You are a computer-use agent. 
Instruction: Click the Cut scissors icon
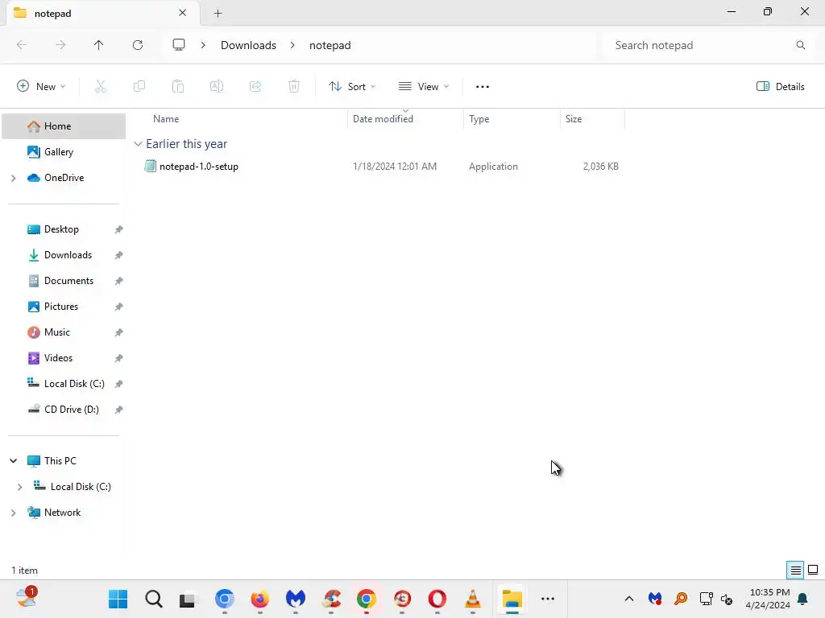(x=101, y=86)
